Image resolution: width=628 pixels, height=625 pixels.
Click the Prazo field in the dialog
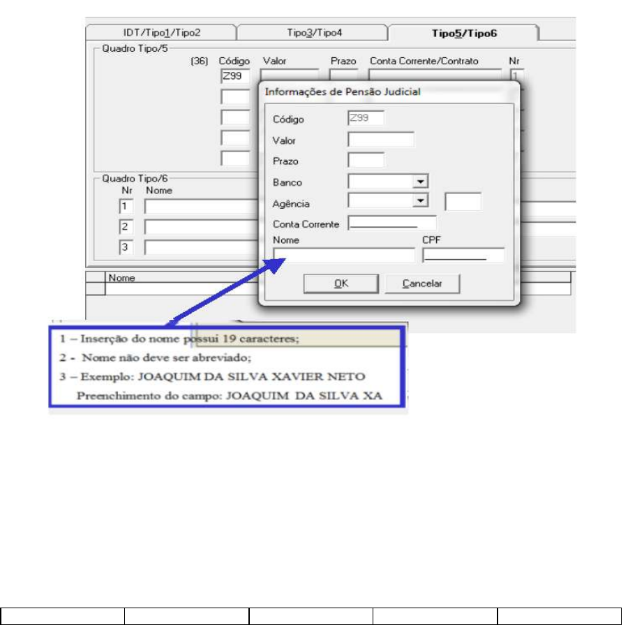click(x=366, y=160)
